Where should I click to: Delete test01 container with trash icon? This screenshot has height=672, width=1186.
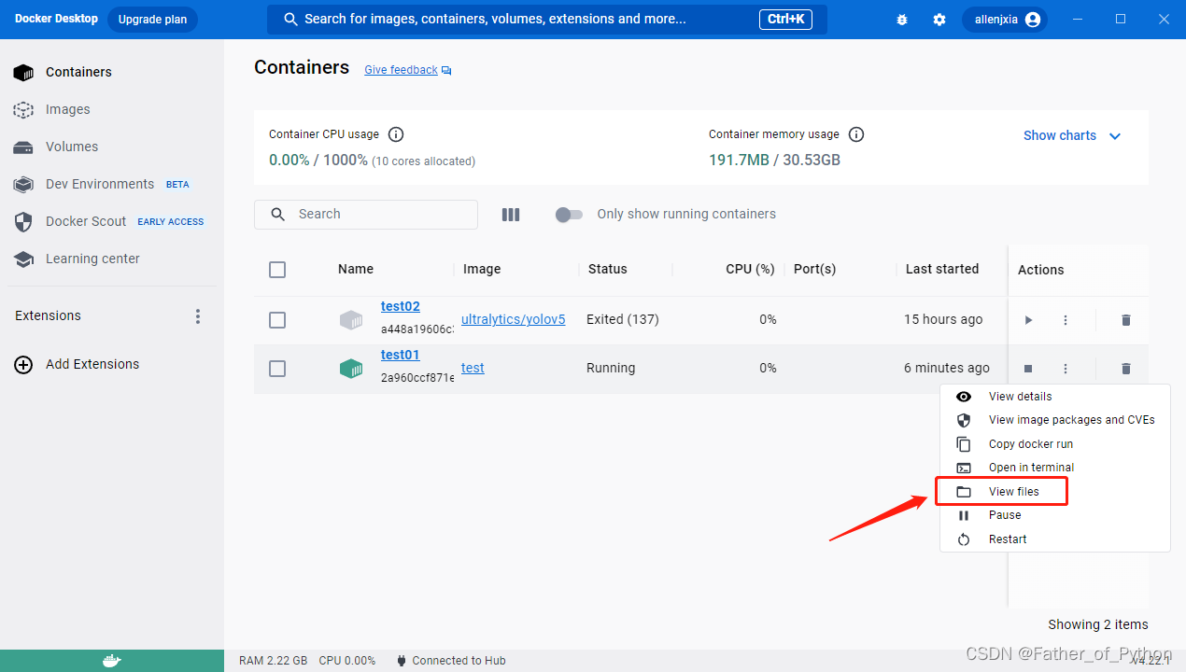pos(1125,369)
